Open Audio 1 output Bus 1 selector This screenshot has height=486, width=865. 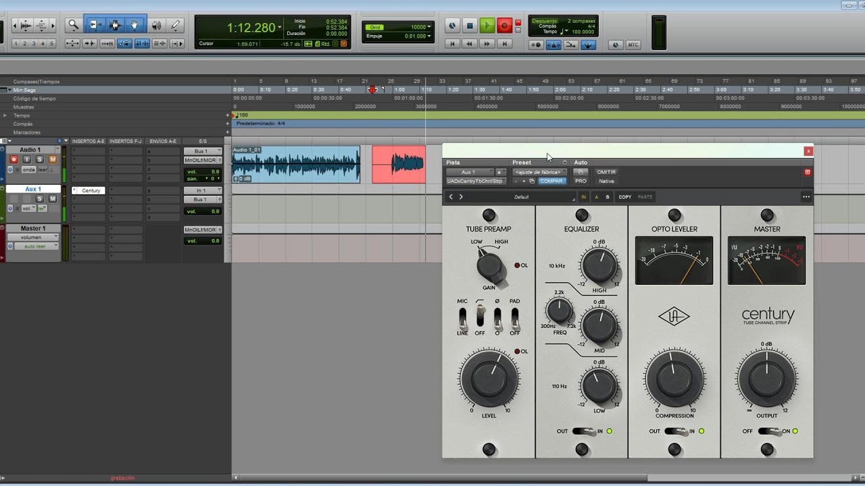pos(203,151)
